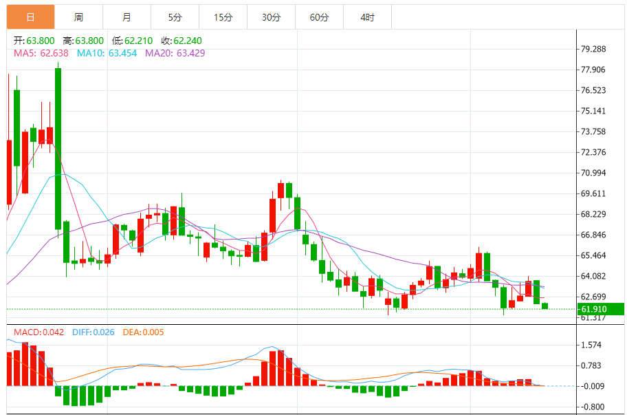627x415 pixels.
Task: Click the 0.783 MACD axis label
Action: [x=591, y=365]
